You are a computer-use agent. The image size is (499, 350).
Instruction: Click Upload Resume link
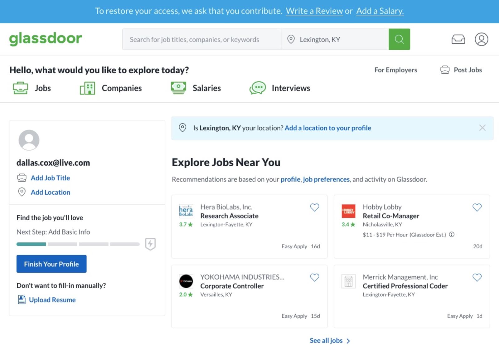tap(52, 300)
